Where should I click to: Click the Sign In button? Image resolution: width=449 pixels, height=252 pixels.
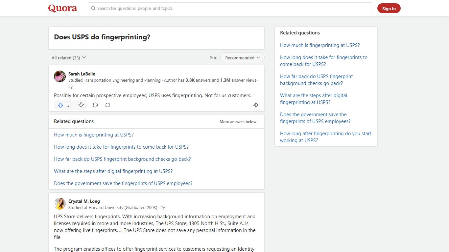(389, 9)
